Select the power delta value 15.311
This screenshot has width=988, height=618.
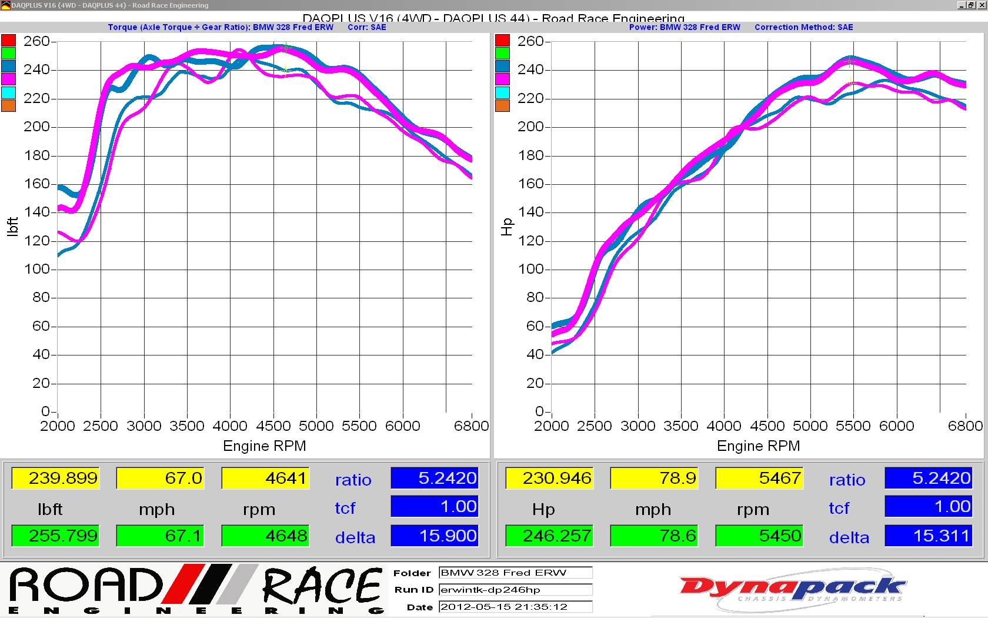(928, 536)
